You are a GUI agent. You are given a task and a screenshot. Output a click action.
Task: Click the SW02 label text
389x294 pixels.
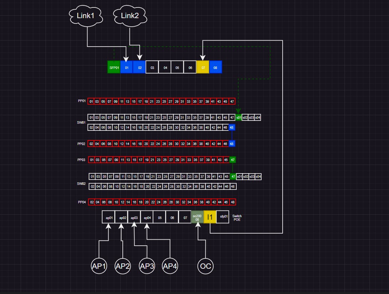(x=81, y=184)
